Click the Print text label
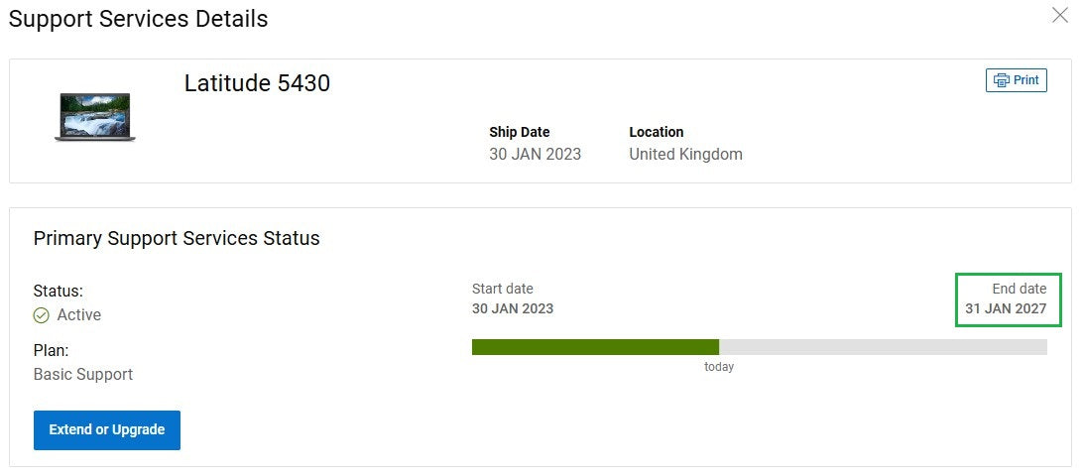 [x=1026, y=80]
